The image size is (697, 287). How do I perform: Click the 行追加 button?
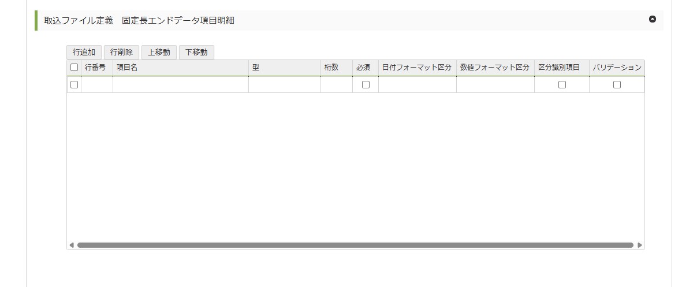pyautogui.click(x=84, y=52)
